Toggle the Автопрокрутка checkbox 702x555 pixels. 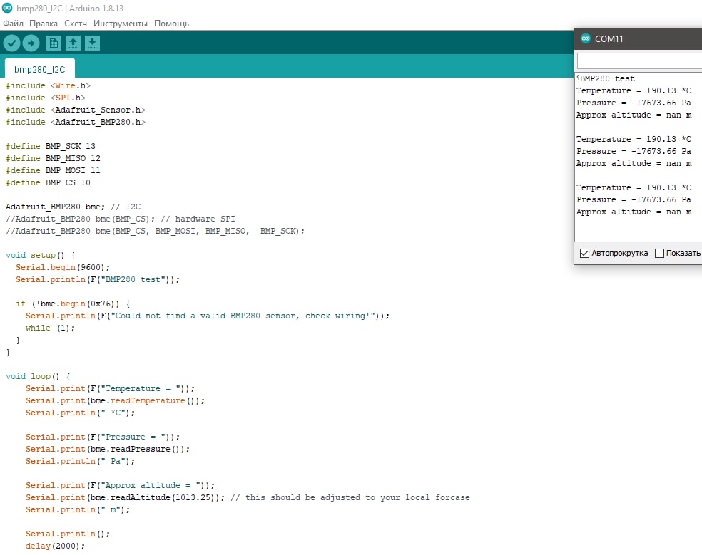(x=584, y=253)
